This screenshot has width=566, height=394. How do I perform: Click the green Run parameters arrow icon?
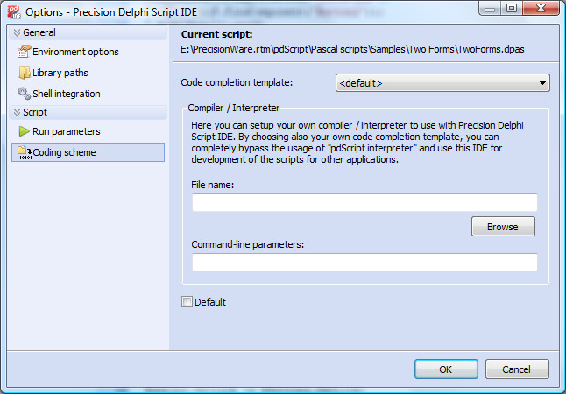(24, 131)
